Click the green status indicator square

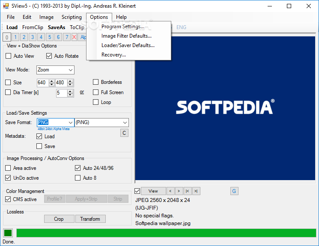point(8,233)
